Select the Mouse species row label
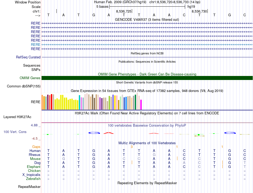This screenshot has width=253, height=193. pyautogui.click(x=35, y=159)
